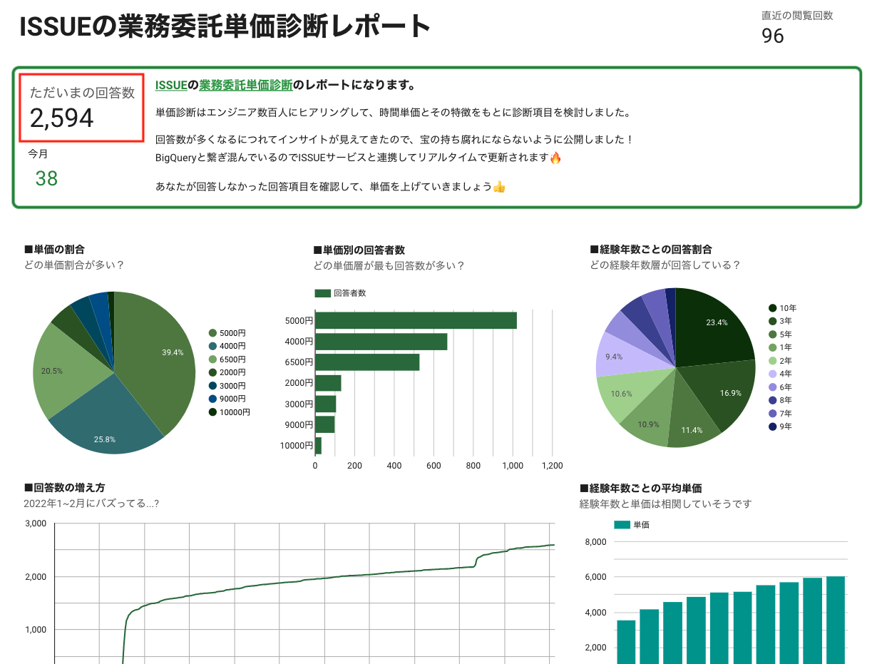
Task: Click the report title ISSUEの業務委託単価診断レポート
Action: pyautogui.click(x=225, y=27)
